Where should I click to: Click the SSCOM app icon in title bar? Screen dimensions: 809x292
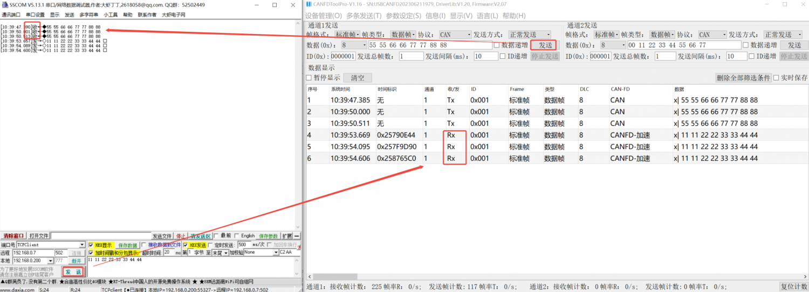(x=5, y=5)
